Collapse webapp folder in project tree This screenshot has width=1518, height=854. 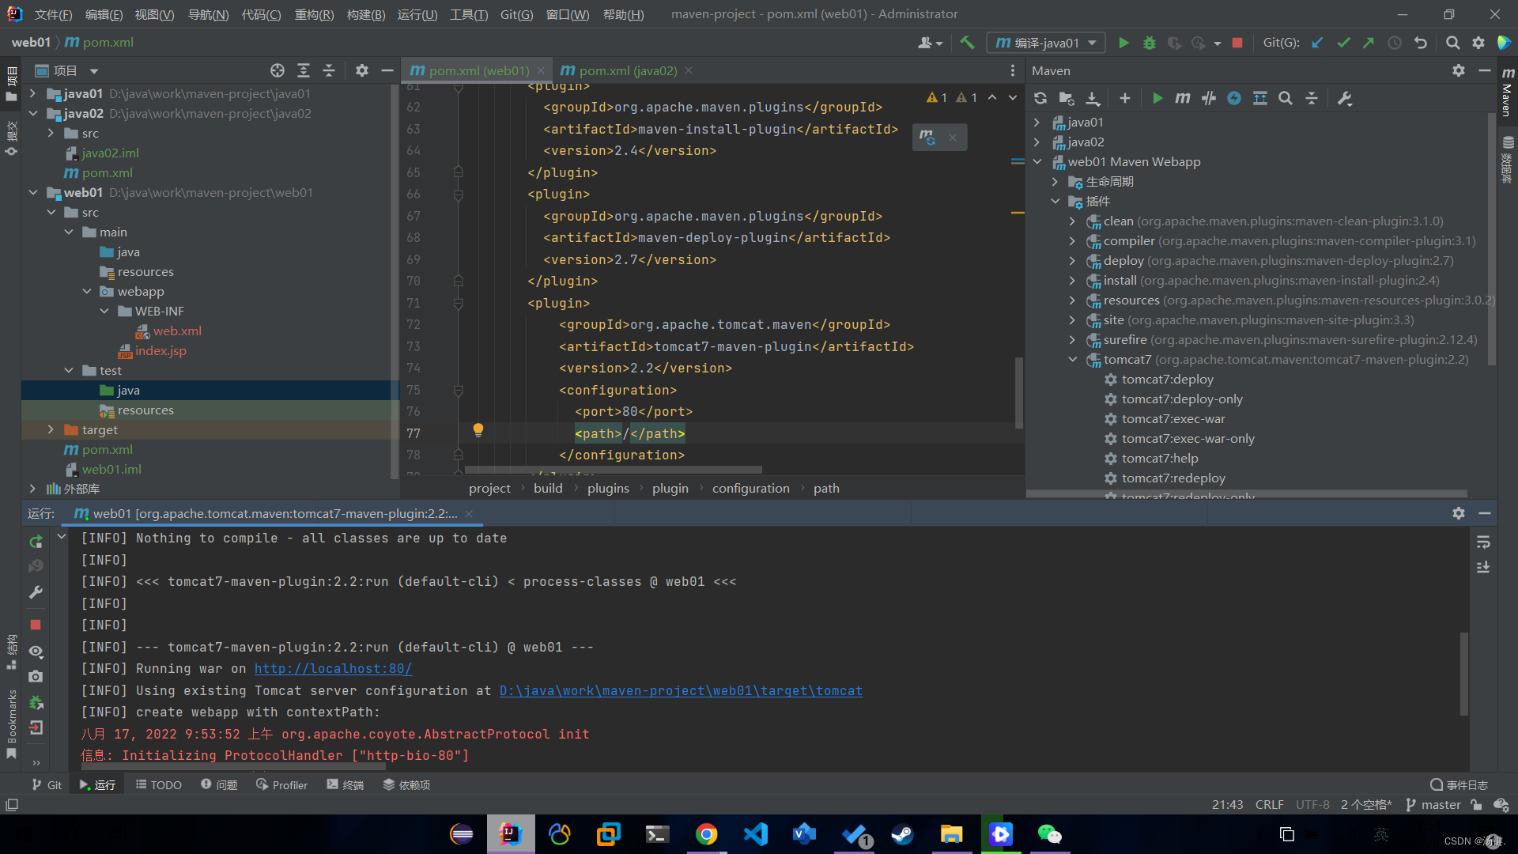(87, 292)
